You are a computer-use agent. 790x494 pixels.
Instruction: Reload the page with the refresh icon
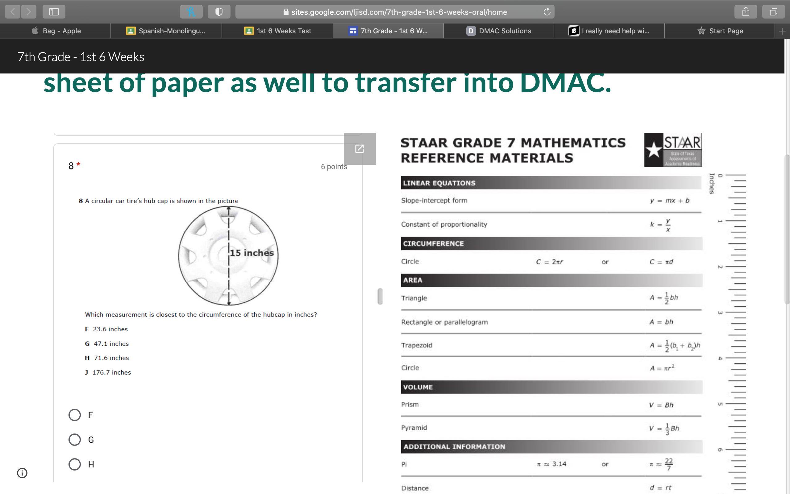point(547,12)
